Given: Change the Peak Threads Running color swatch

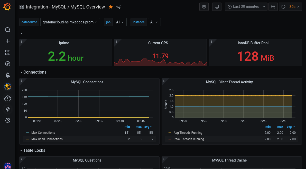Looking at the screenshot, I should pos(170,139).
